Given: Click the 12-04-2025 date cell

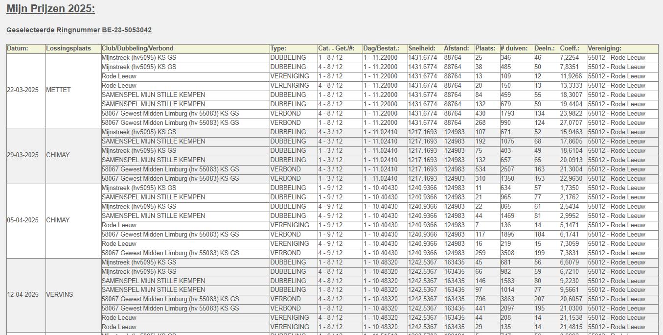Looking at the screenshot, I should coord(23,295).
